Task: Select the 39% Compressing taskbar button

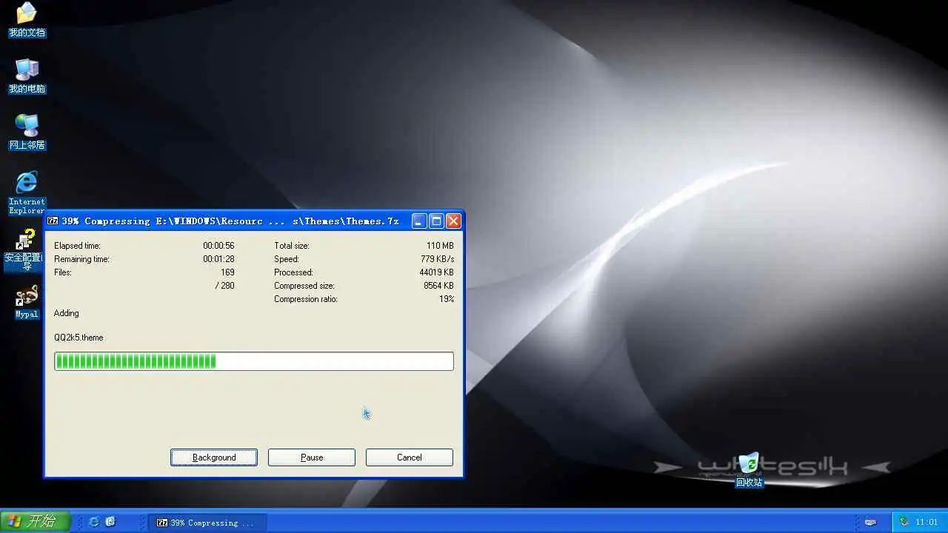Action: point(207,523)
